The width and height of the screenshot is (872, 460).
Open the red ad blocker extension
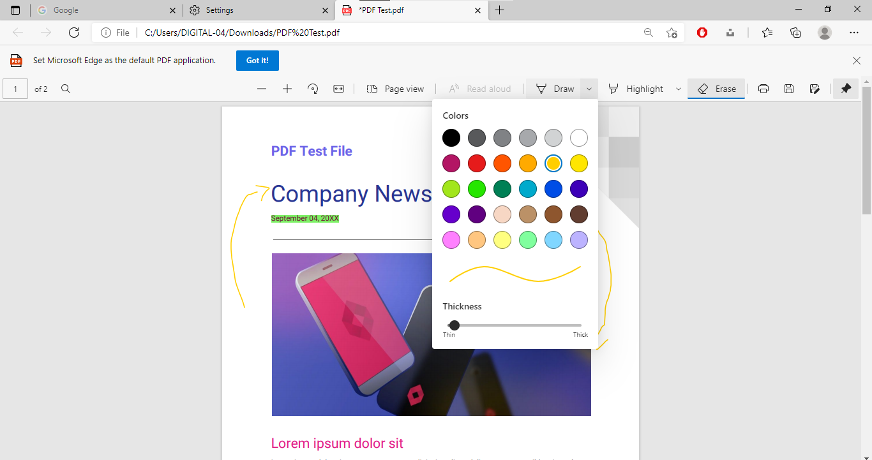pyautogui.click(x=702, y=33)
